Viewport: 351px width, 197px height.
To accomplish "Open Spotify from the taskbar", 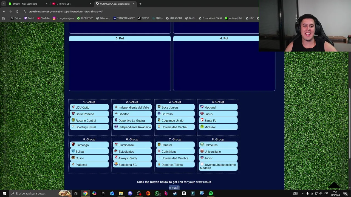I will coord(211,193).
